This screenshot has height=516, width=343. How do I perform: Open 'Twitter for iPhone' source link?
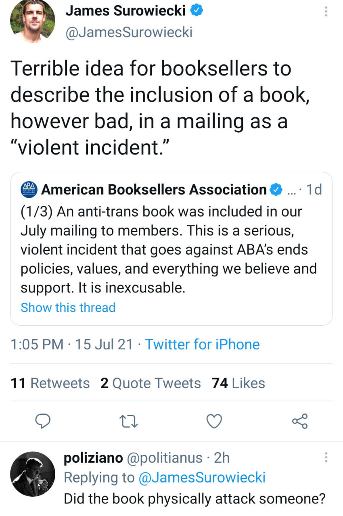(x=202, y=344)
